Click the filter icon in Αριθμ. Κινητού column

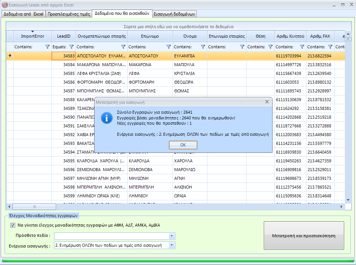click(302, 47)
